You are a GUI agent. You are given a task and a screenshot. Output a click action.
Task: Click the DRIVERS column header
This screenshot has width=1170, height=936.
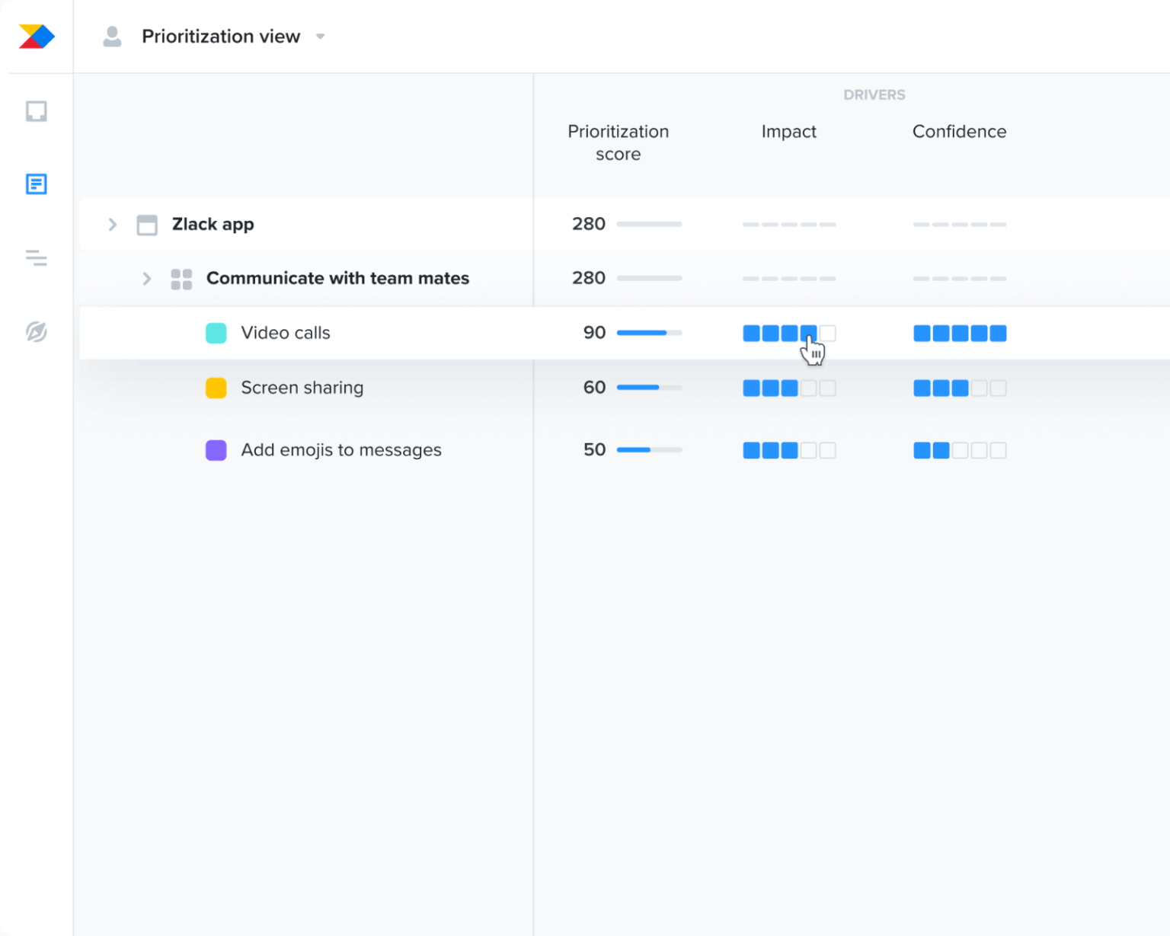874,94
